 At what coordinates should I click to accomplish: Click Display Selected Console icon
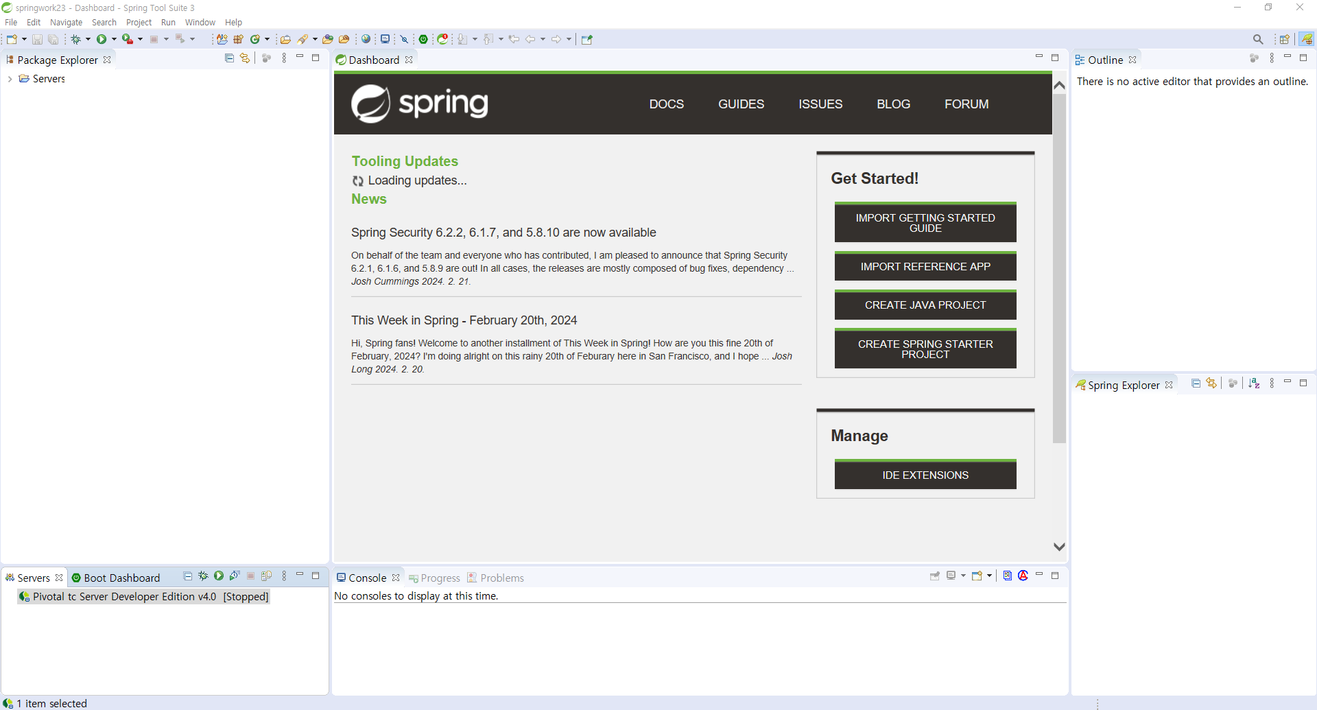click(951, 576)
